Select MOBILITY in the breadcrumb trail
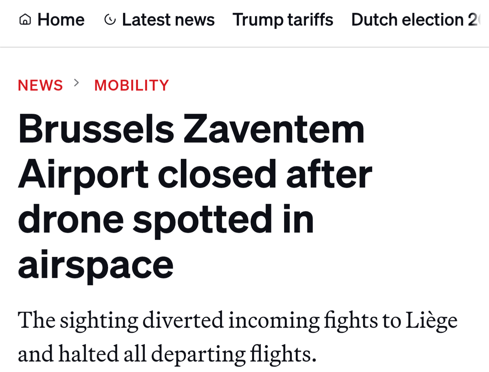This screenshot has width=489, height=372. point(131,85)
